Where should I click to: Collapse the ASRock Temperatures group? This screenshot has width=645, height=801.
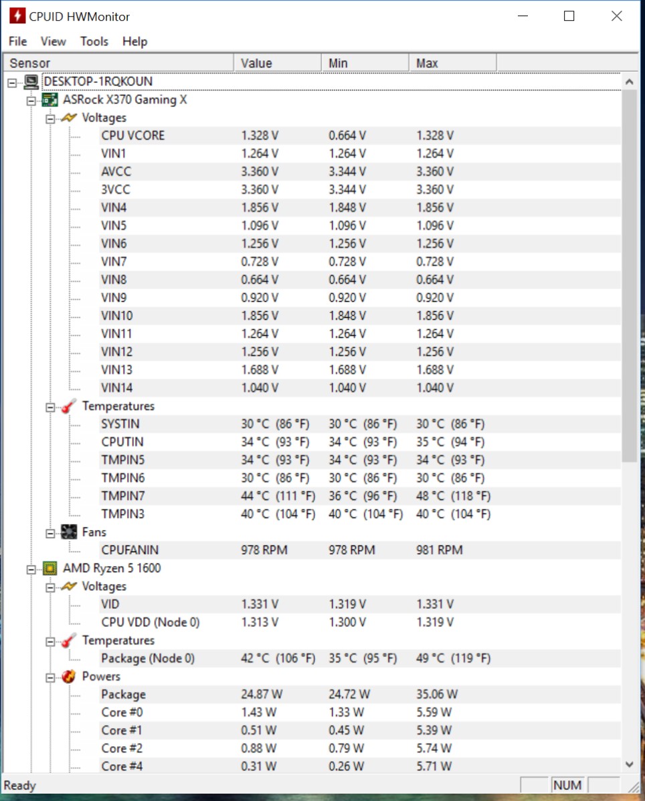click(50, 407)
